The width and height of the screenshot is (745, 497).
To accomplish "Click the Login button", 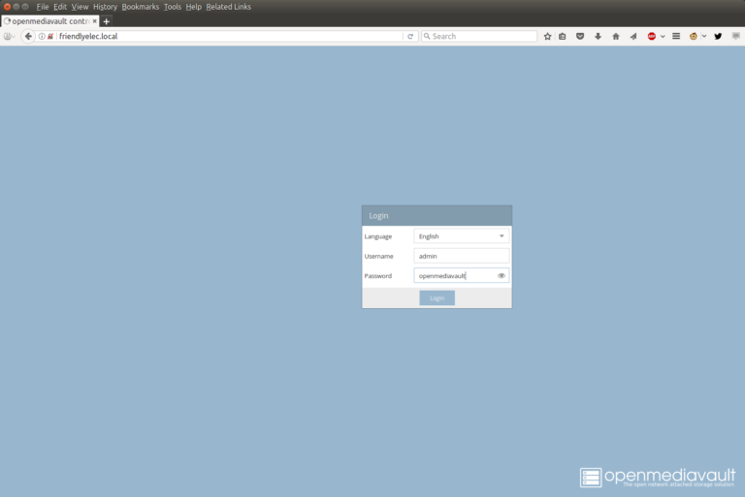I will coord(437,298).
